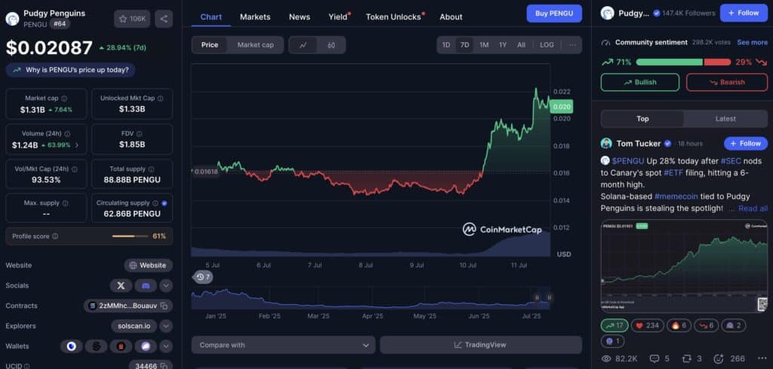773x369 pixels.
Task: Open the Yield tab
Action: click(339, 17)
